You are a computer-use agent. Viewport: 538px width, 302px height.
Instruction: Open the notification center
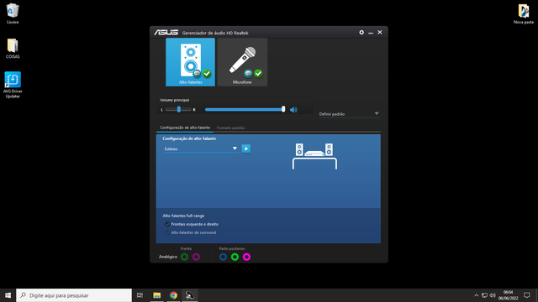pyautogui.click(x=527, y=295)
